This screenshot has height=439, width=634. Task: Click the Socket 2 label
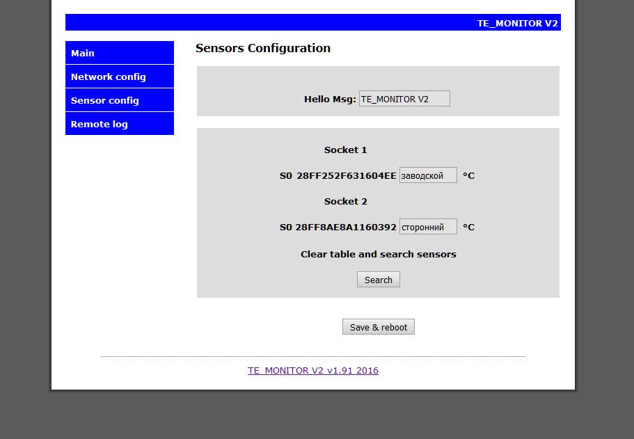click(345, 201)
